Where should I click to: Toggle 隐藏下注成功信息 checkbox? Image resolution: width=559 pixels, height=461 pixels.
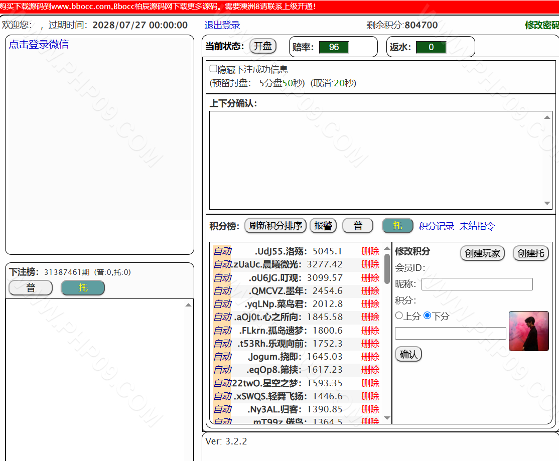213,68
